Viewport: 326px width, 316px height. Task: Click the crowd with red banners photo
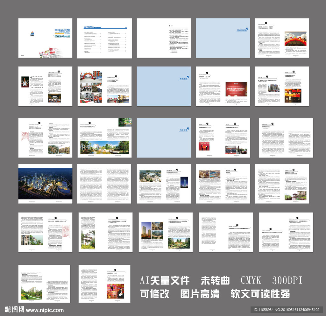pos(293,96)
